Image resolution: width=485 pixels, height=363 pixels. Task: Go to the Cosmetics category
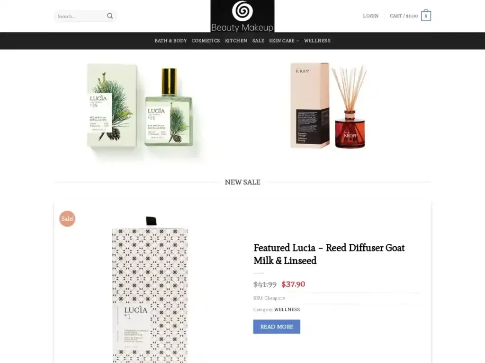pos(206,41)
